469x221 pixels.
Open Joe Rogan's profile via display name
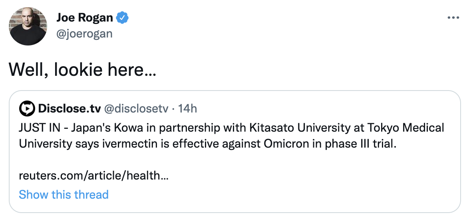(x=85, y=18)
